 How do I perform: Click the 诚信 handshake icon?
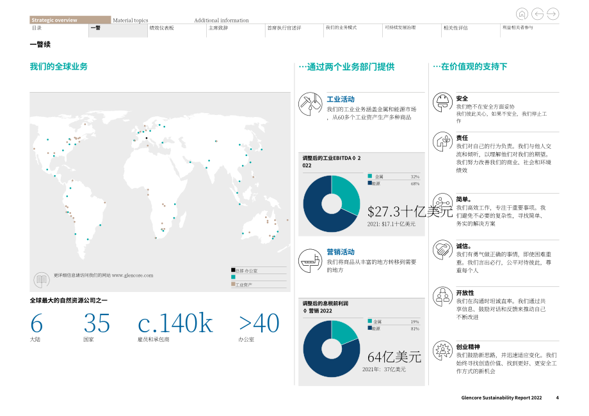pos(442,250)
